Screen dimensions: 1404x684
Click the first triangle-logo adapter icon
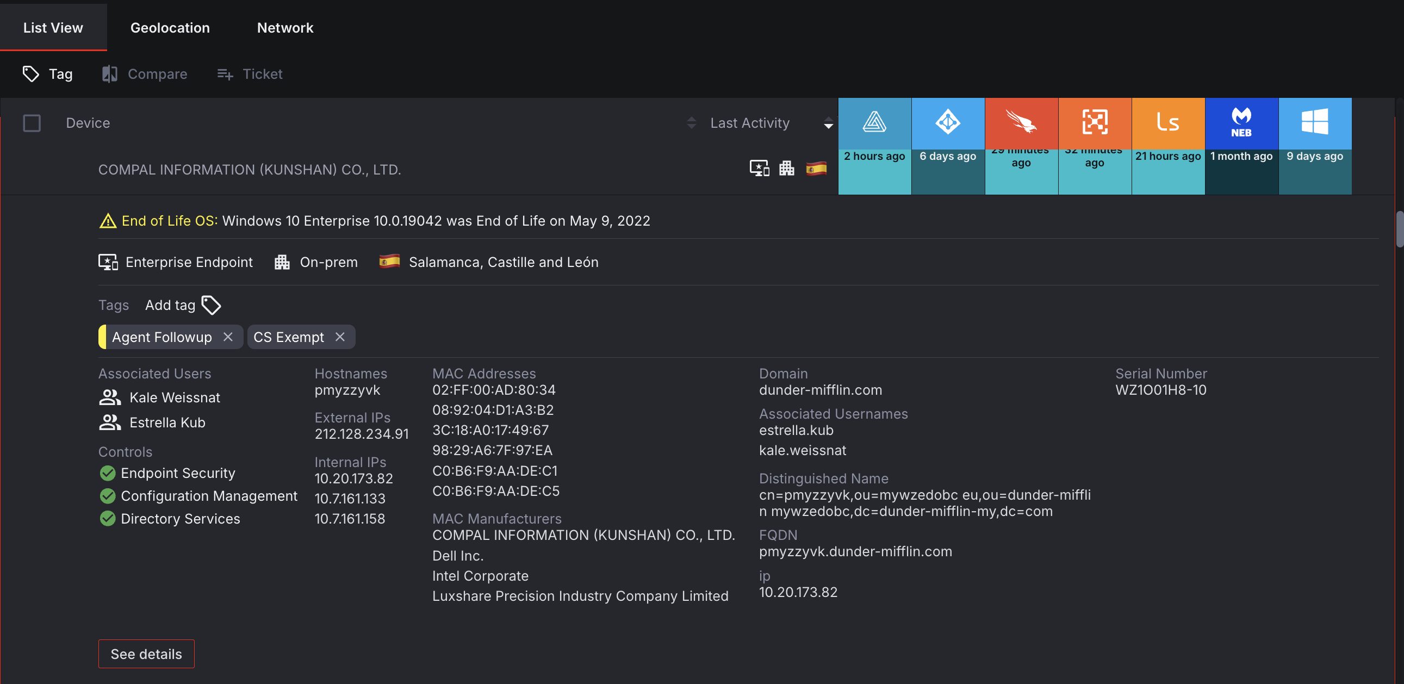click(874, 122)
